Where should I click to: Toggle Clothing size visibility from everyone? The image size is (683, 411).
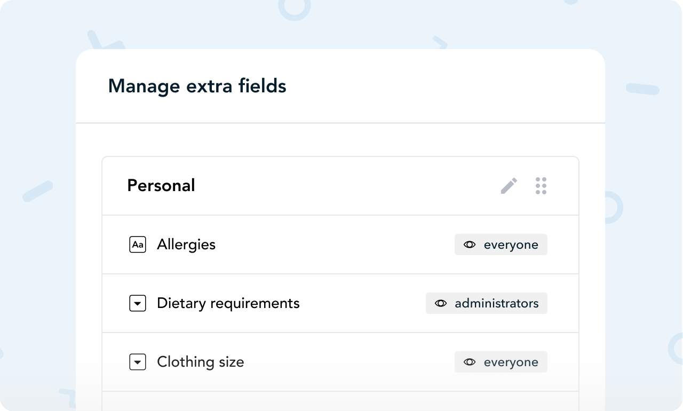pos(501,362)
